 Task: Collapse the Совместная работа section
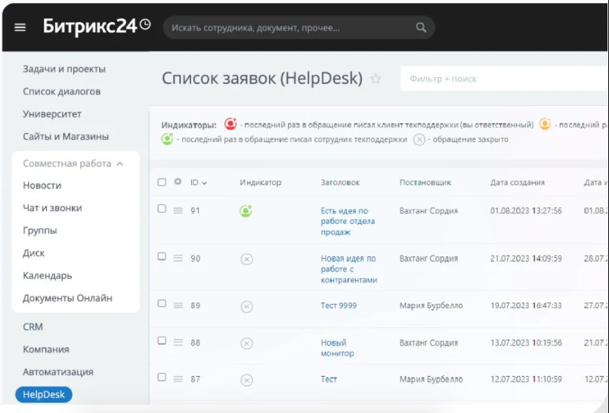point(120,163)
